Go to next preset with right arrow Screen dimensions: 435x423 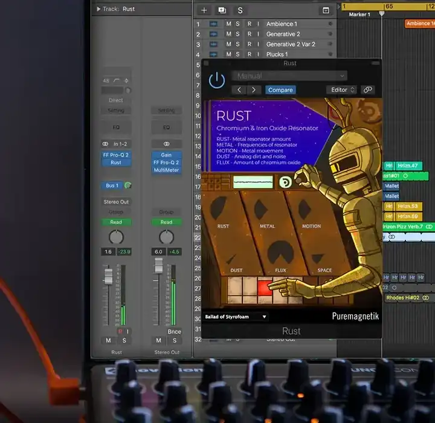254,90
